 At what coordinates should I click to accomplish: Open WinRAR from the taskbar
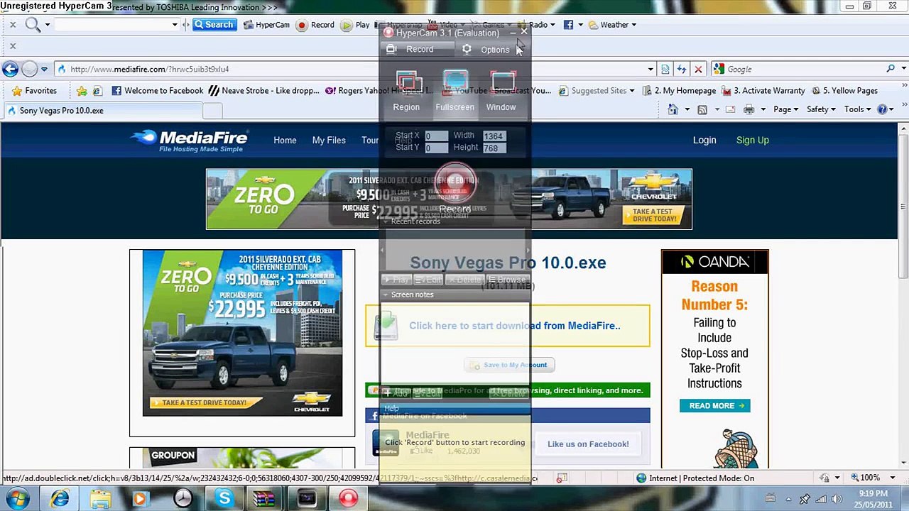(x=264, y=499)
